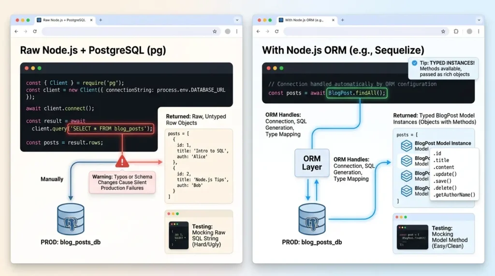Click the Mocking Model Method code thumbnail
Screen dimensions: 495x276
pyautogui.click(x=412, y=237)
